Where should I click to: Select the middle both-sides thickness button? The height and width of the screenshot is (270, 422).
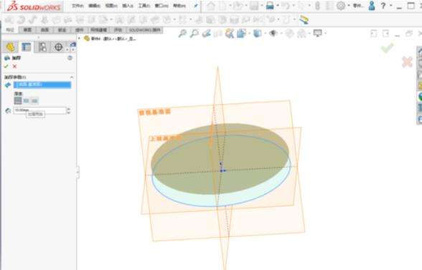coord(26,101)
